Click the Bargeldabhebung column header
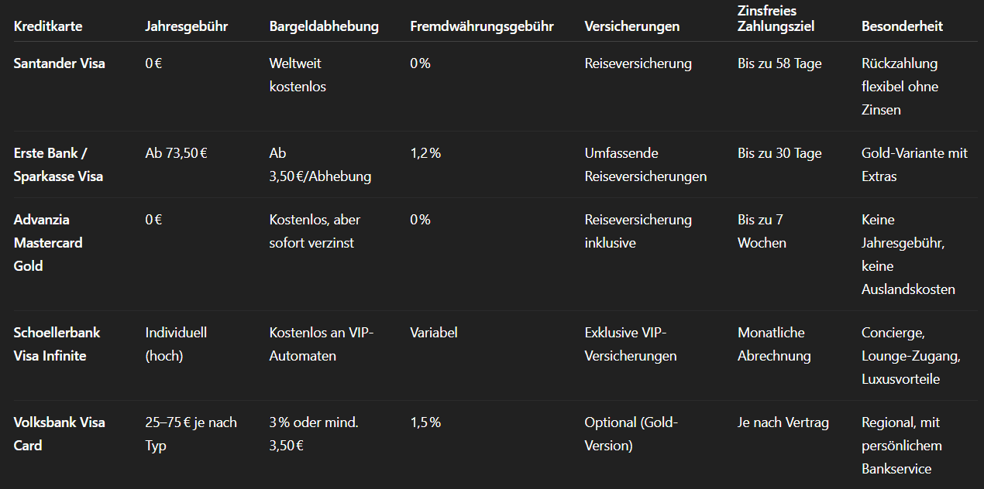The height and width of the screenshot is (489, 984). point(324,26)
